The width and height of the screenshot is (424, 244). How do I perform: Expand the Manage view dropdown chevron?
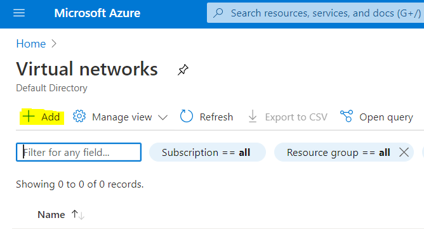[x=162, y=117]
